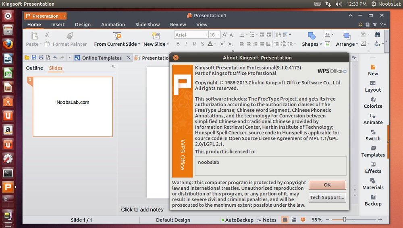Viewport: 403px width, 228px height.
Task: Open the Effects side panel
Action: click(x=373, y=168)
